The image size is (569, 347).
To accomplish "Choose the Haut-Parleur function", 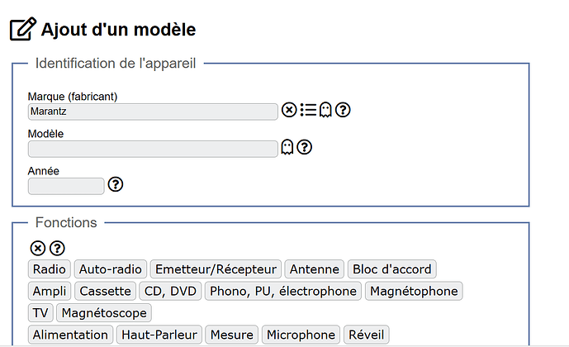I will tap(159, 335).
